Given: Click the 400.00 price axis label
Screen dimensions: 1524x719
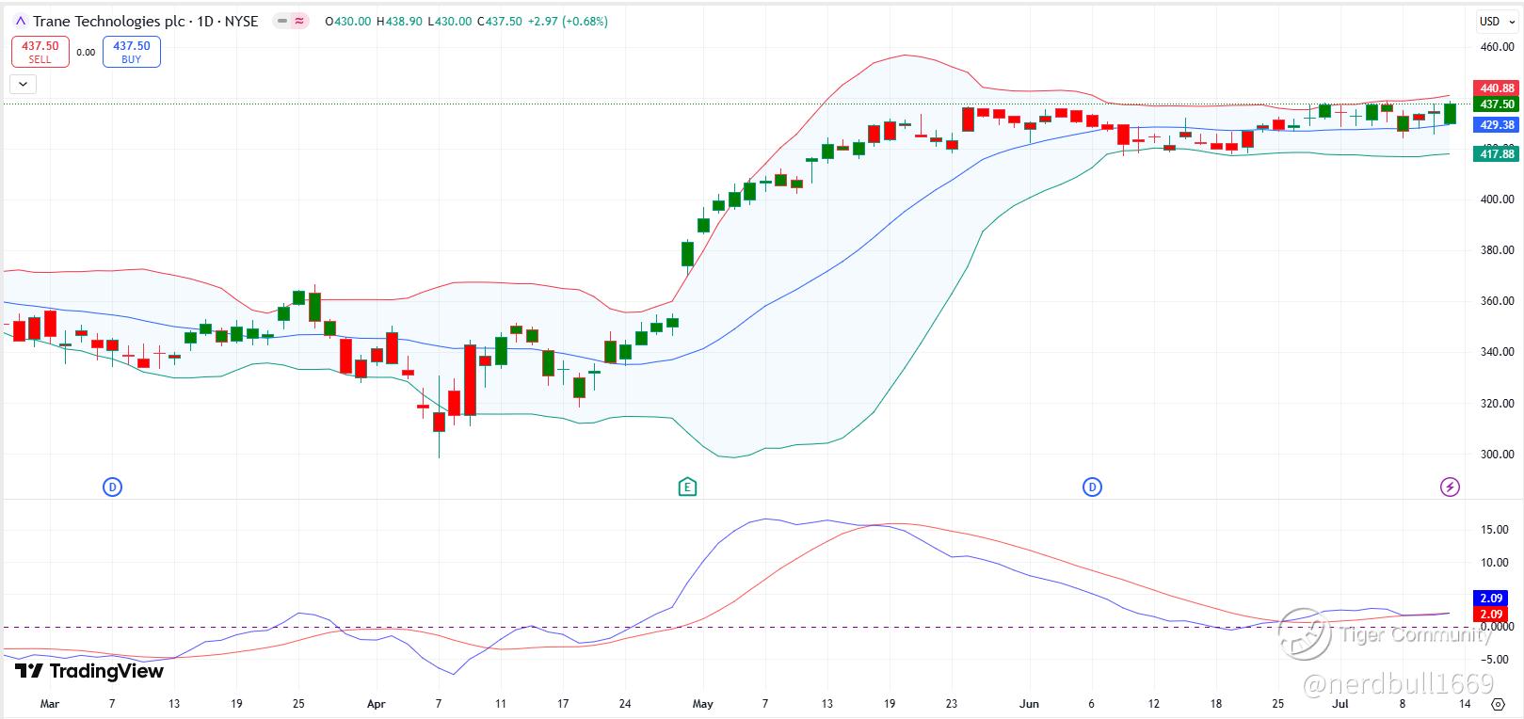Looking at the screenshot, I should click(x=1497, y=200).
